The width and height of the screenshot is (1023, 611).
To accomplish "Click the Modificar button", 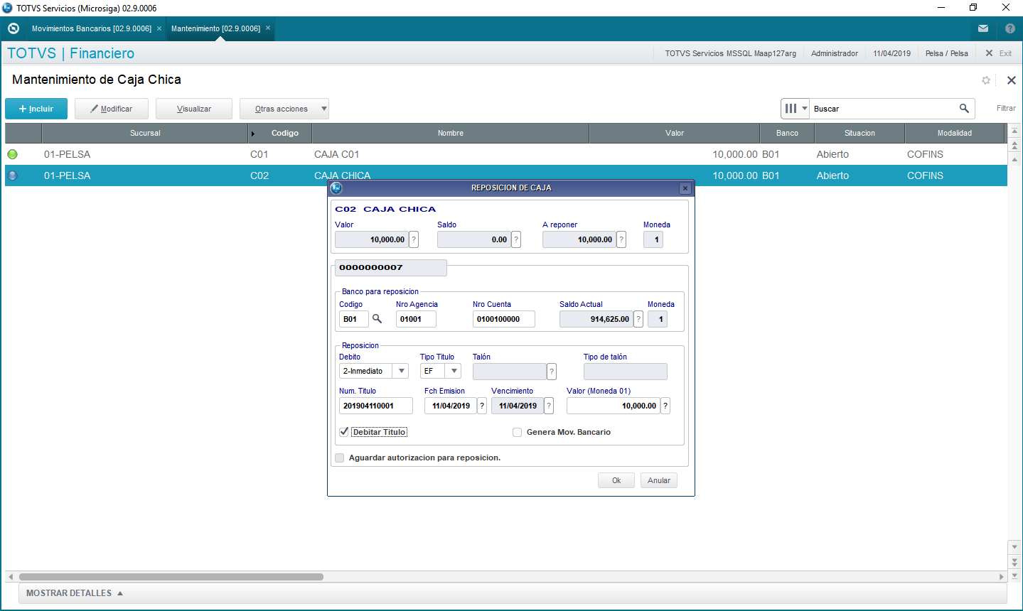I will pyautogui.click(x=112, y=109).
